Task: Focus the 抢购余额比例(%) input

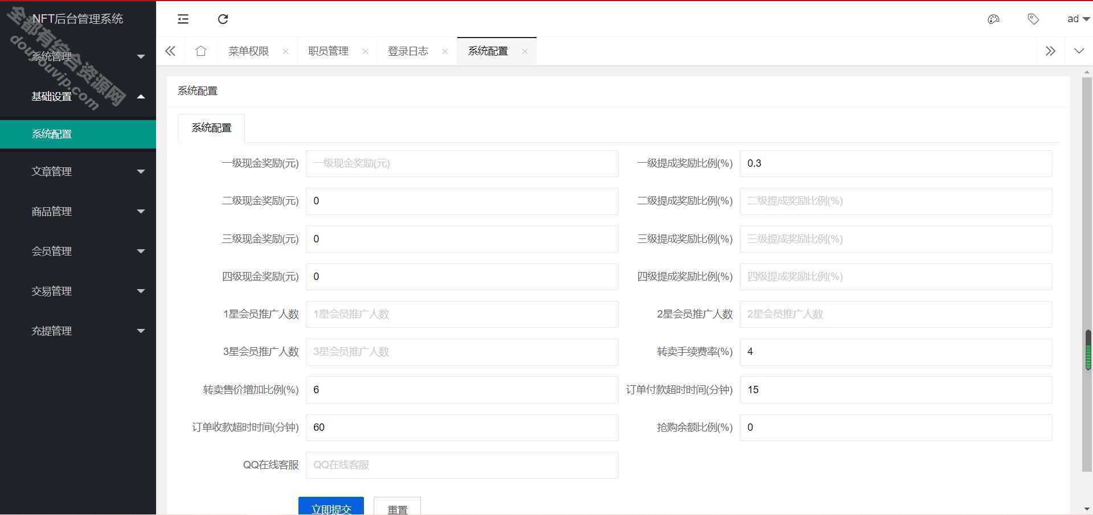Action: pos(896,427)
